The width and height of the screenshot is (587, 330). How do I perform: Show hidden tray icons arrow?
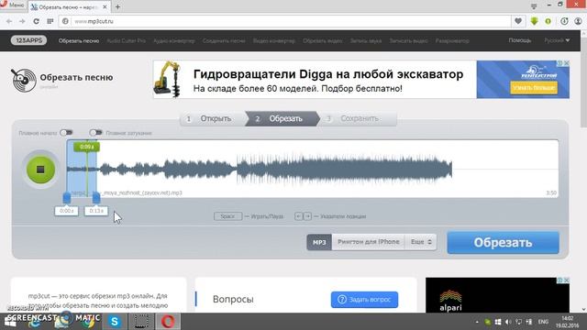(x=477, y=322)
